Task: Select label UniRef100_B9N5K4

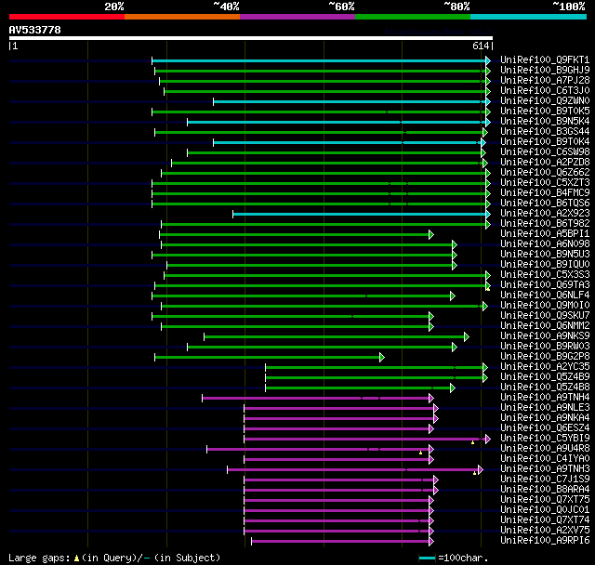Action: [545, 122]
